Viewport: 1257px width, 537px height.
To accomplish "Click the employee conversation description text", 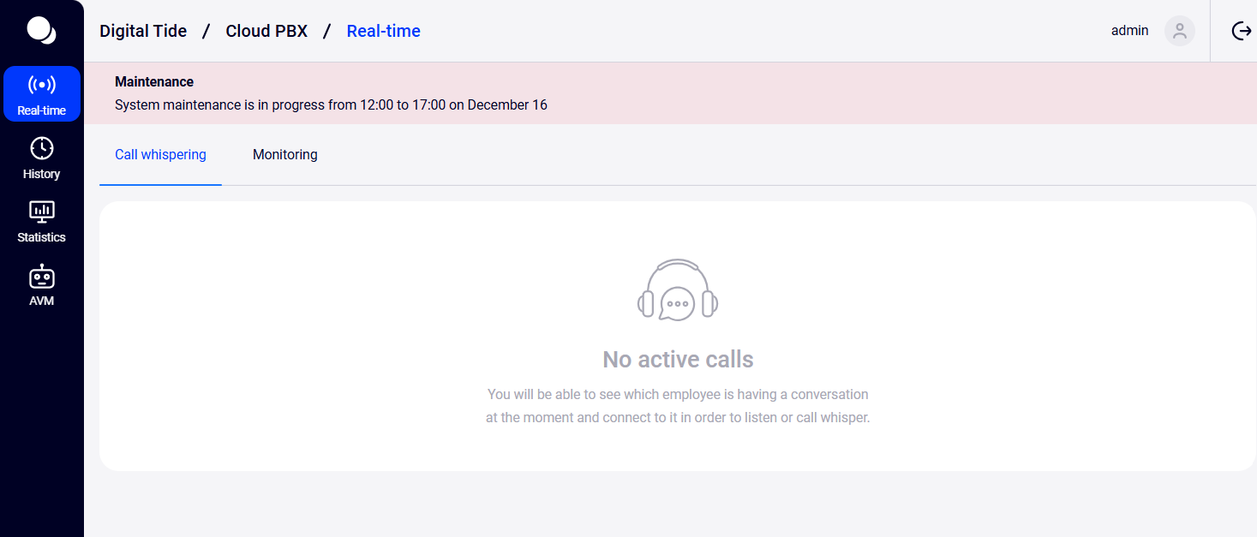I will tap(678, 407).
